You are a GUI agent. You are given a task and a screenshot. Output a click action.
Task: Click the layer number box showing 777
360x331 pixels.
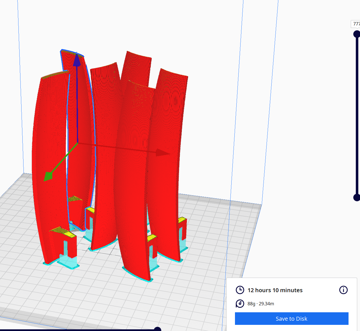pyautogui.click(x=356, y=24)
